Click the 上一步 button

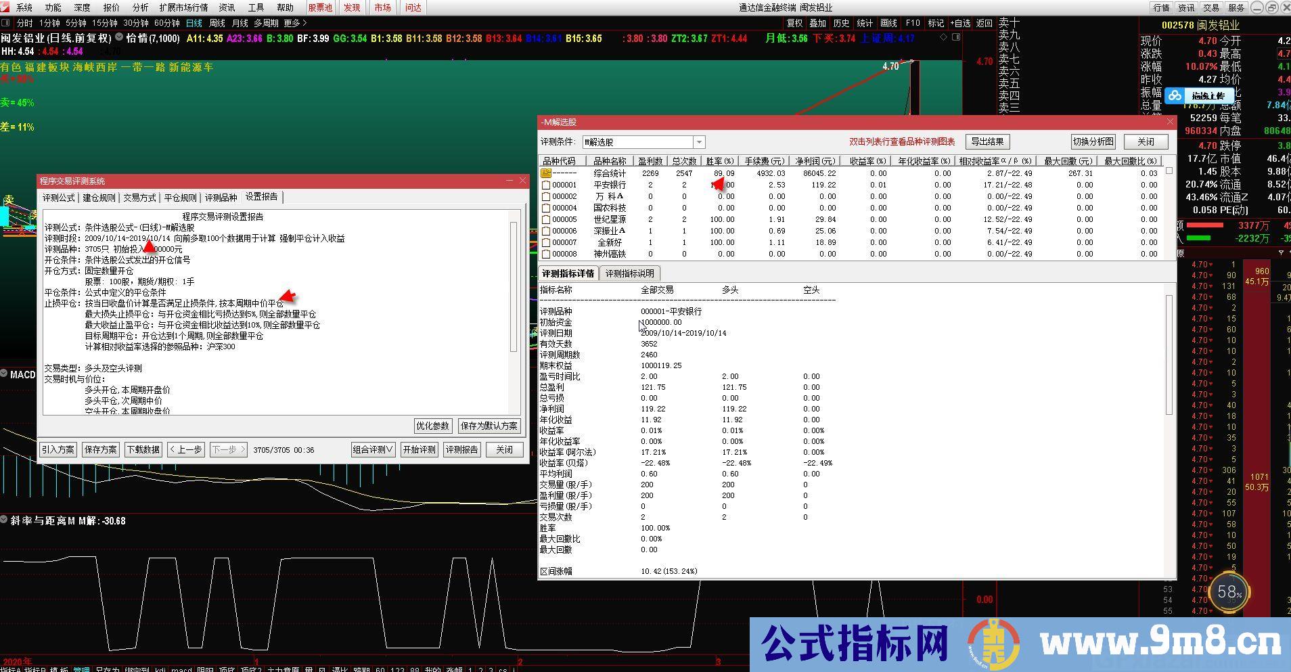186,449
